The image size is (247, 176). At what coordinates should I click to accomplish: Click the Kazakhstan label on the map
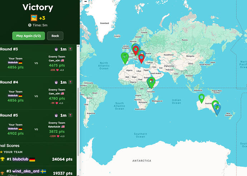pos(169,55)
